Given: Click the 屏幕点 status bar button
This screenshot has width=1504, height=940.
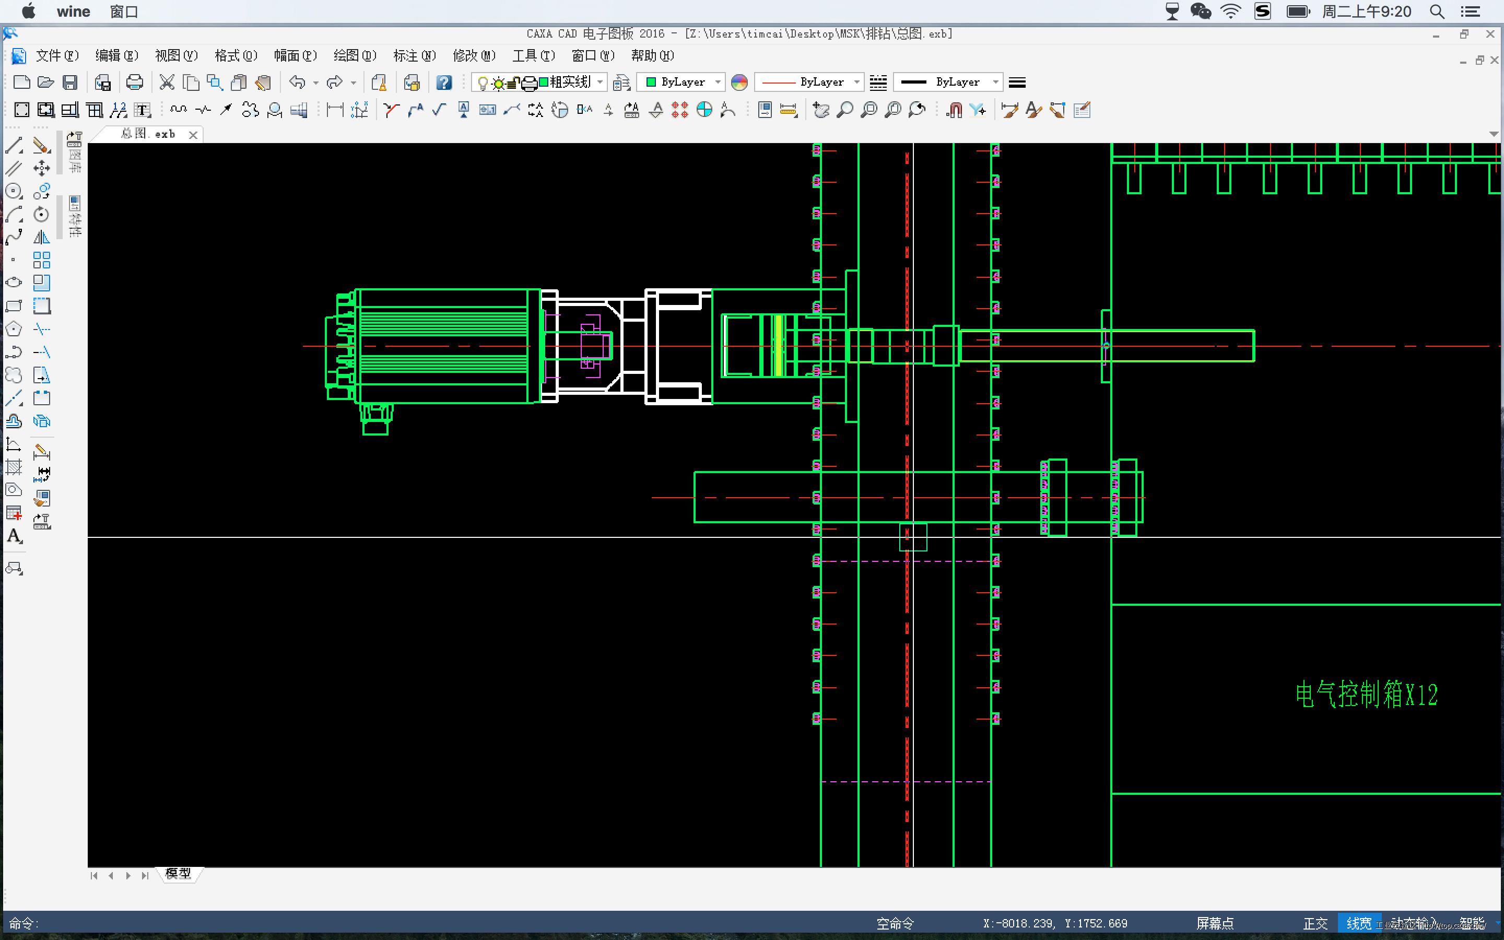Looking at the screenshot, I should point(1215,923).
